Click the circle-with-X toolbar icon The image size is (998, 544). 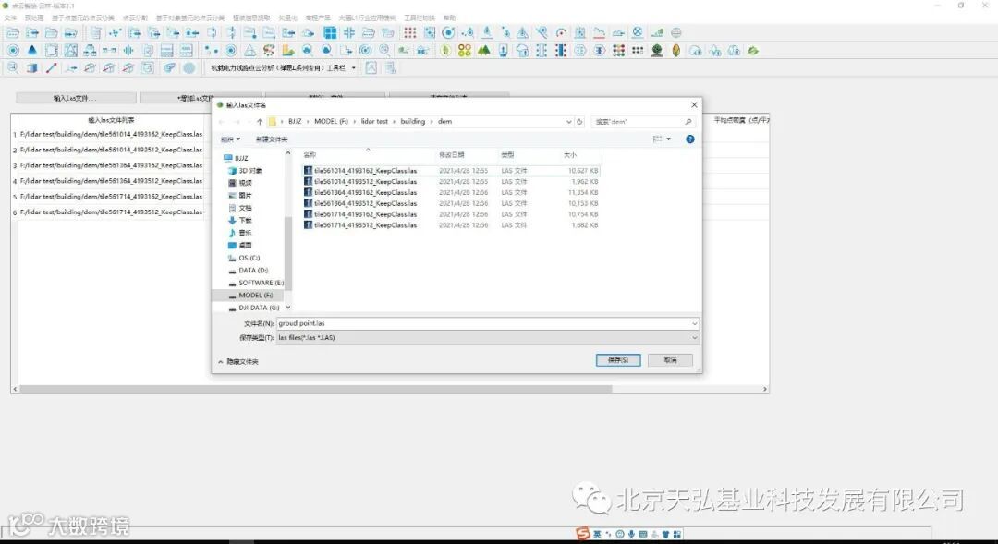[637, 32]
